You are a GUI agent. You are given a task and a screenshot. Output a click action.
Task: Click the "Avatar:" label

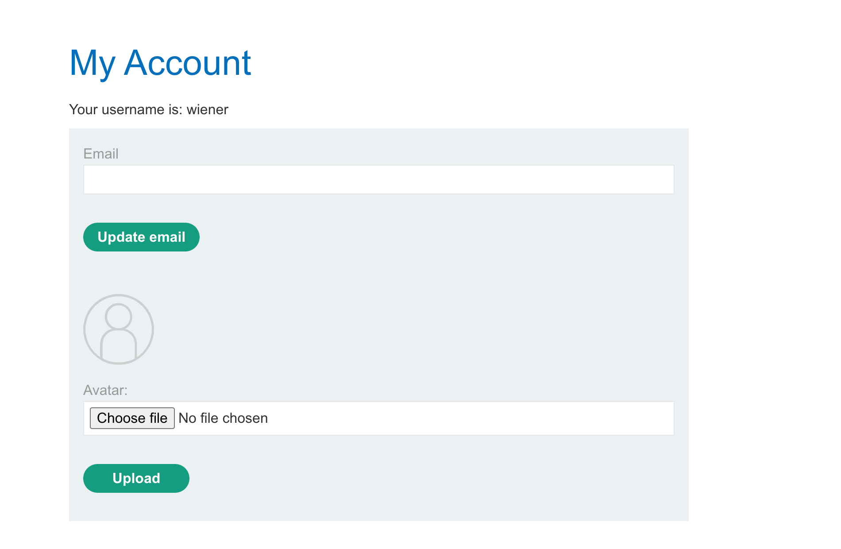pos(105,390)
